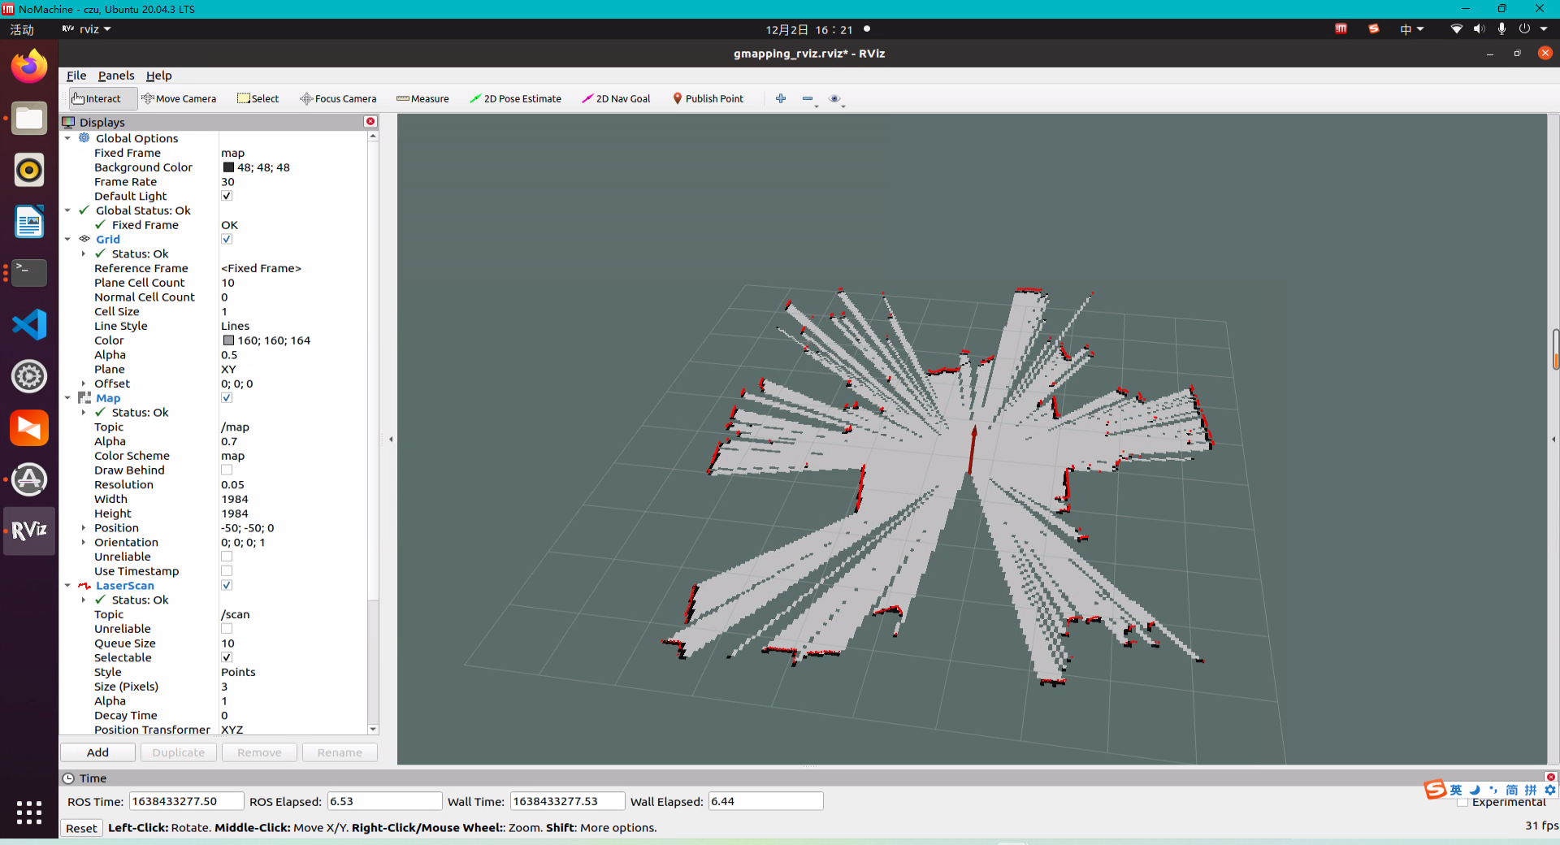
Task: Enable the Draw Behind checkbox
Action: [x=227, y=470]
